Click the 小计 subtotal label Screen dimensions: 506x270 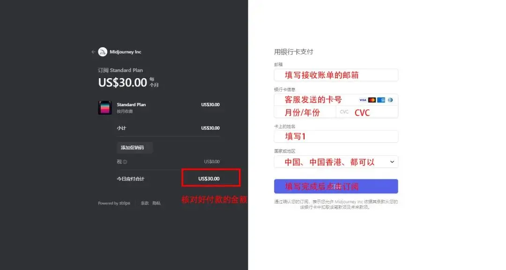pos(121,128)
